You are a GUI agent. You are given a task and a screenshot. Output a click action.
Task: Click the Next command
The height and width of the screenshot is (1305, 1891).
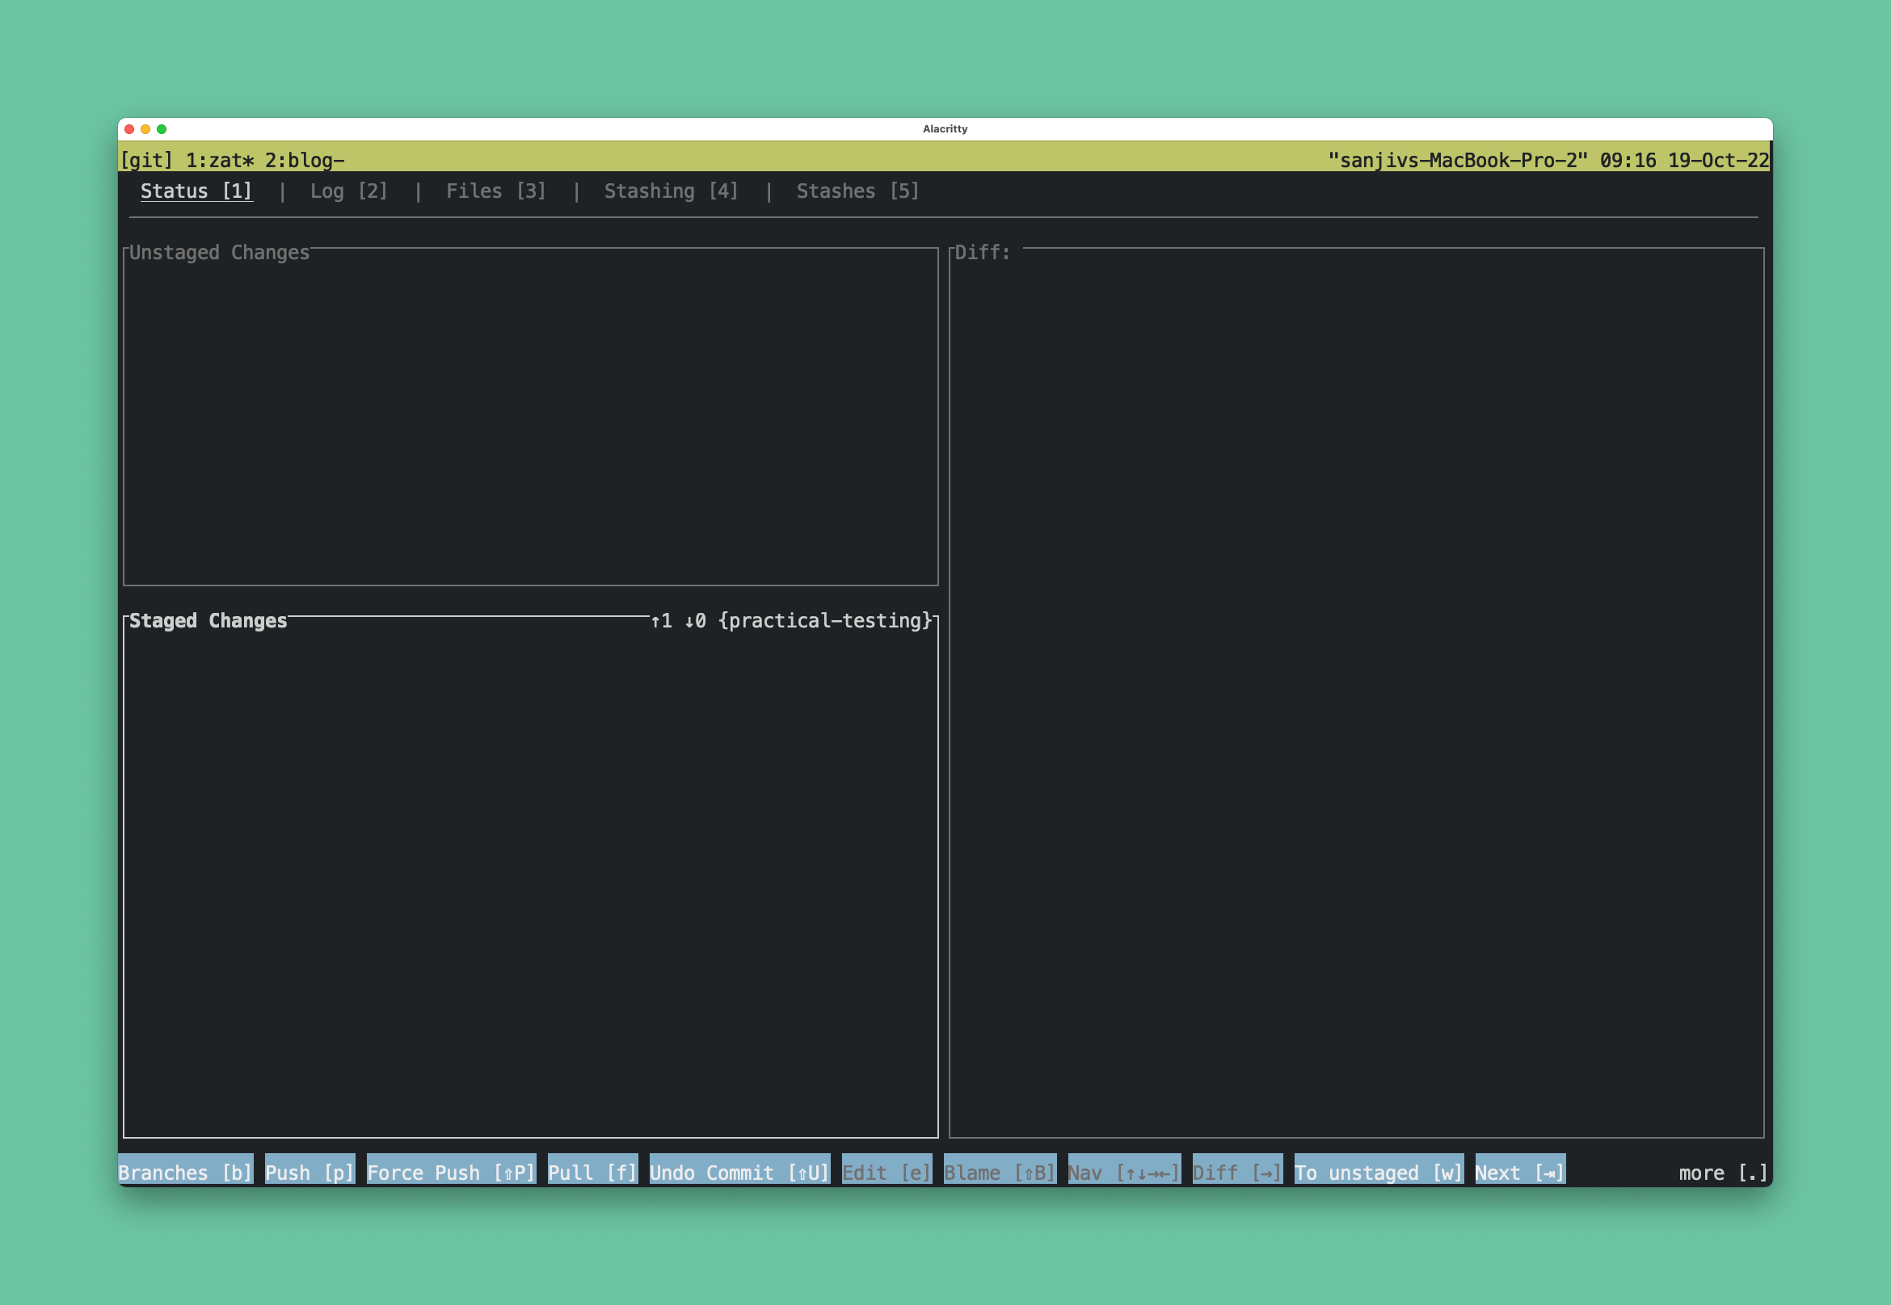1519,1173
